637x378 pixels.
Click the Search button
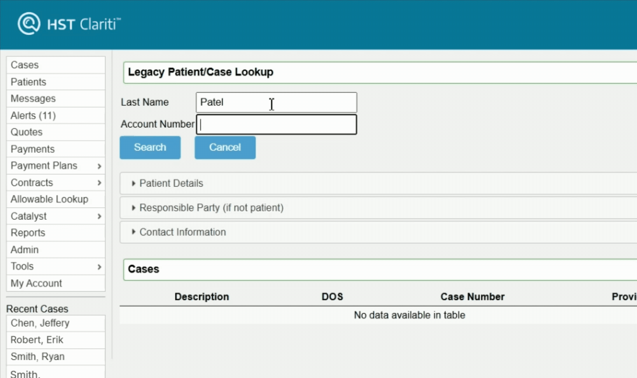tap(150, 147)
